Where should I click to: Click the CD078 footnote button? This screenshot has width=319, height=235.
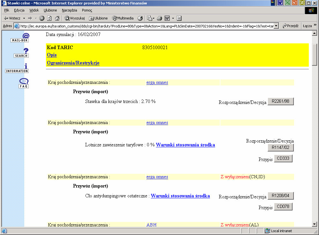tap(283, 207)
